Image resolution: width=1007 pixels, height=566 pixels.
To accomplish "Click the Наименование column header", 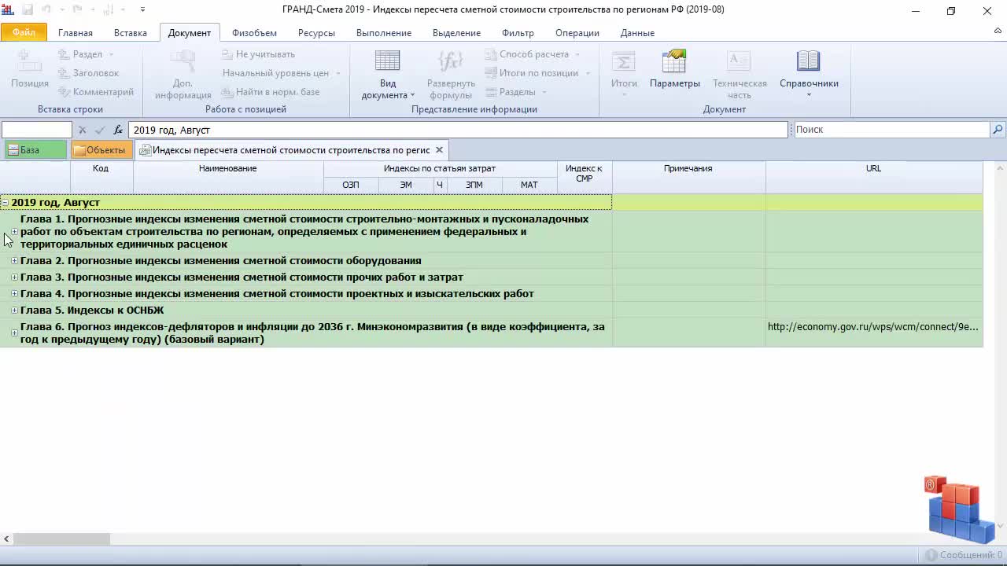I will 228,178.
